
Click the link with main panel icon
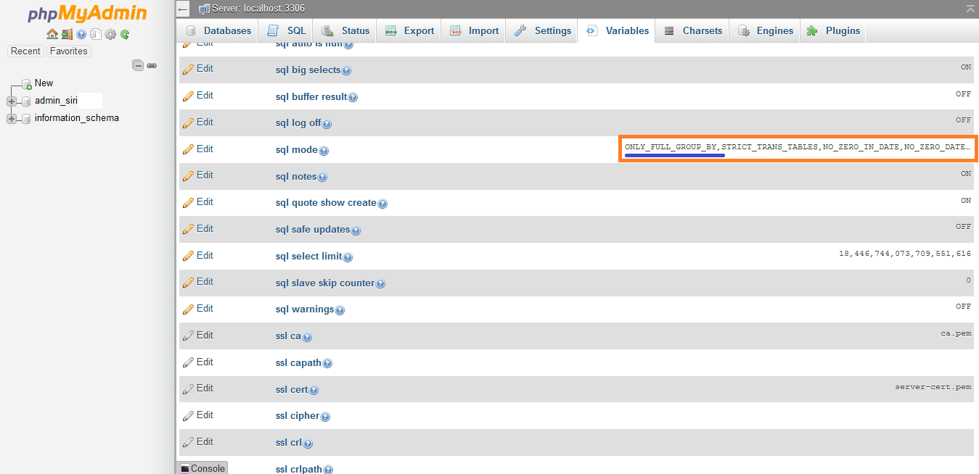(152, 65)
